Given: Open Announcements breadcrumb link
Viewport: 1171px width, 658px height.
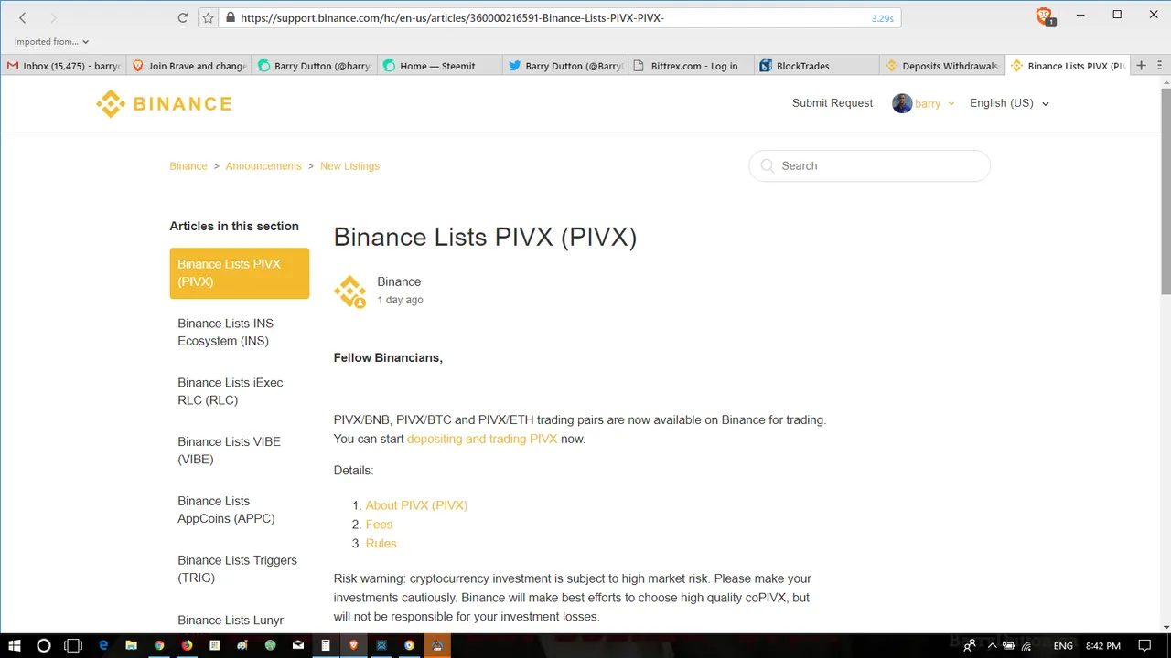Looking at the screenshot, I should pos(263,166).
